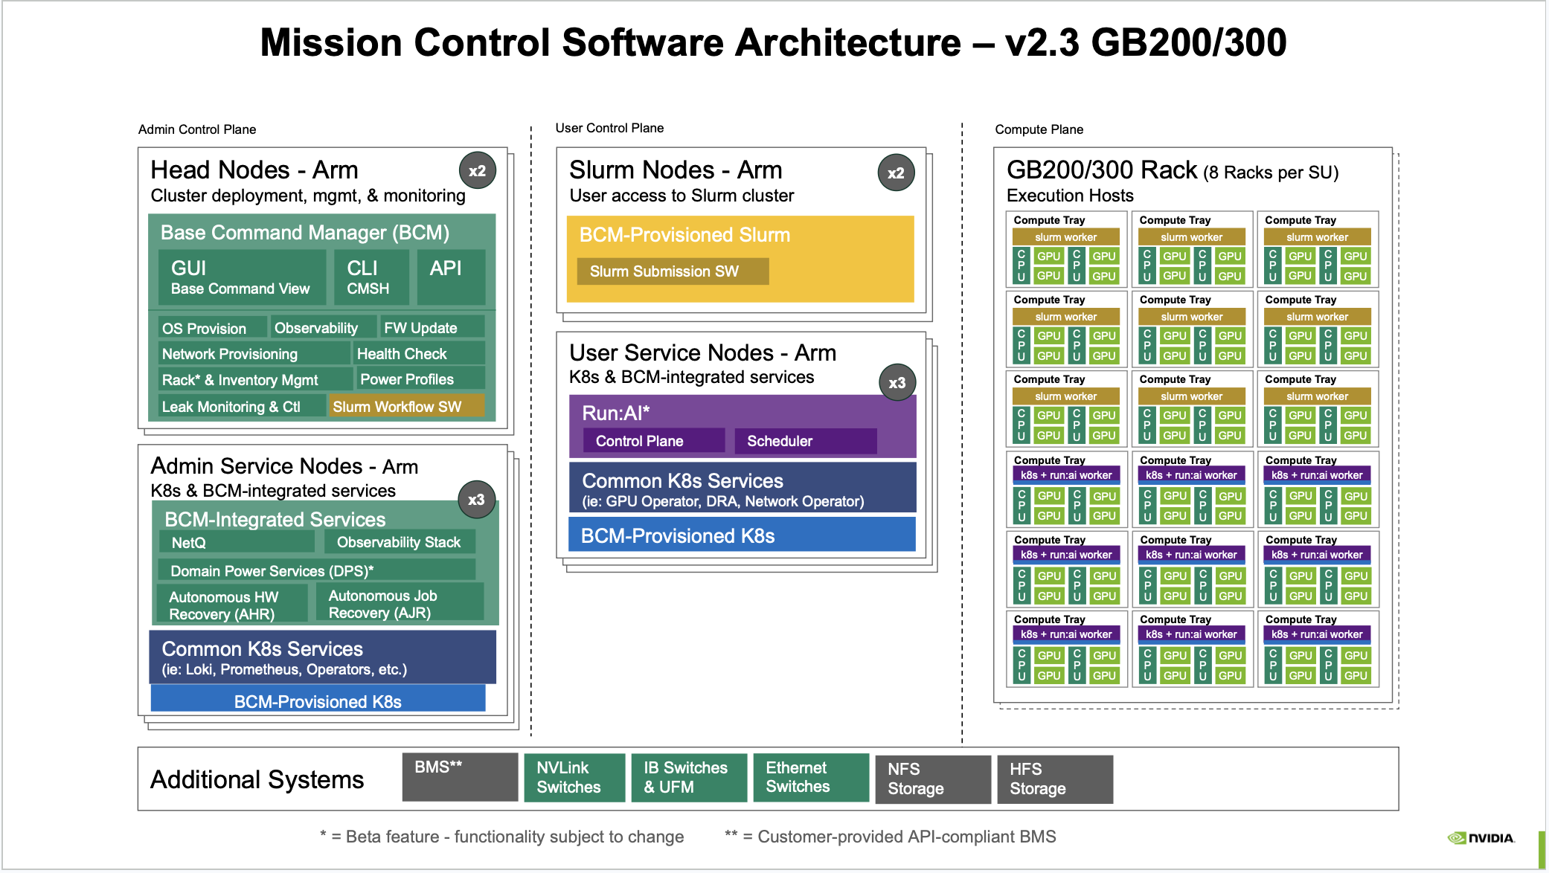Click the Slurm Workflow SW box

[405, 406]
